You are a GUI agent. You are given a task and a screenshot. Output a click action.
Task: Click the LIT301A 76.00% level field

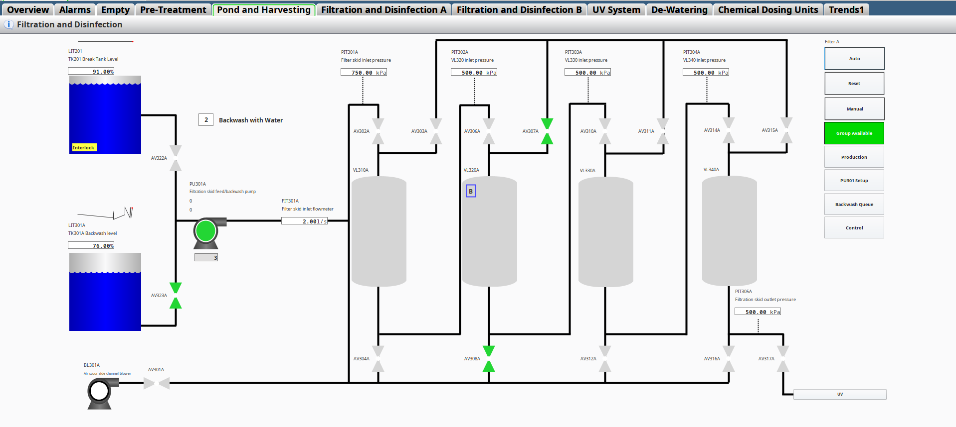[x=91, y=245]
